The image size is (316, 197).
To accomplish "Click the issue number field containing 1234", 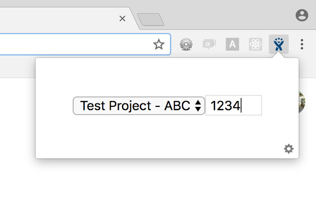I will tap(233, 105).
